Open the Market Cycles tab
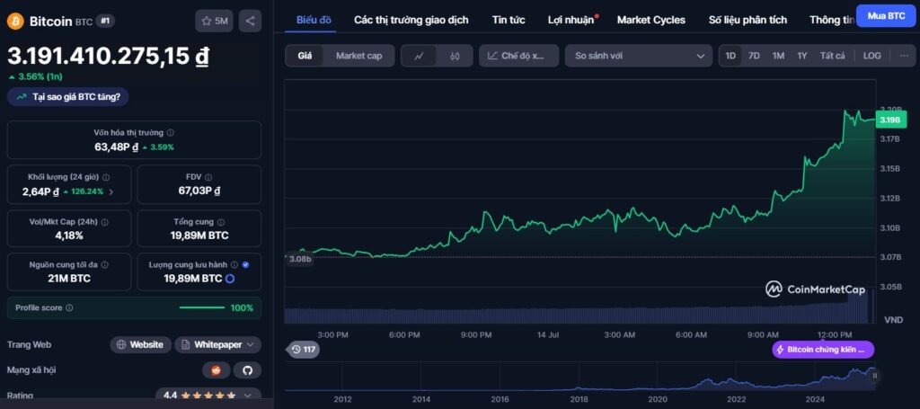 tap(650, 20)
